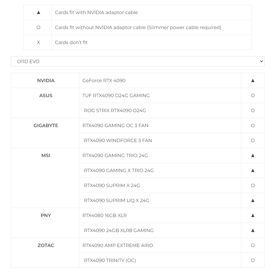Click the X symbol in the legend
275x277 pixels.
(x=38, y=42)
